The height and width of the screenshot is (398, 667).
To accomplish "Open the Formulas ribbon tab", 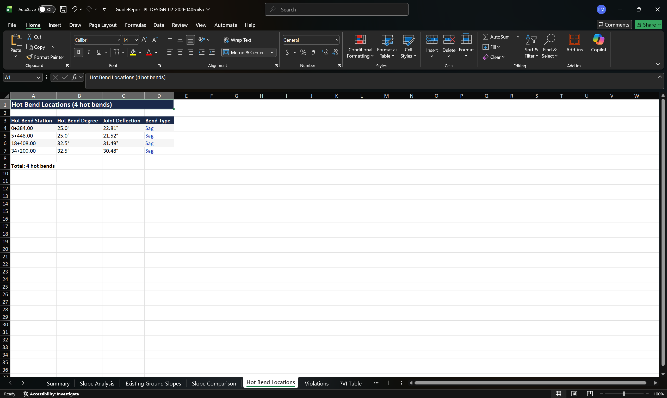I will (x=135, y=25).
